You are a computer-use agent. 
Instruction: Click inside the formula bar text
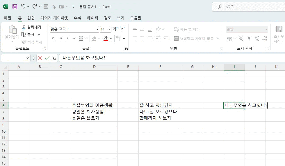point(84,58)
